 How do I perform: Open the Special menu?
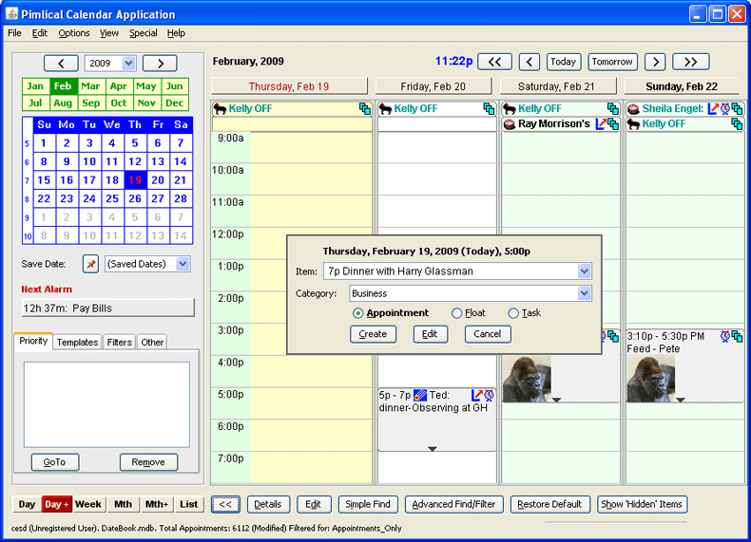[x=144, y=33]
